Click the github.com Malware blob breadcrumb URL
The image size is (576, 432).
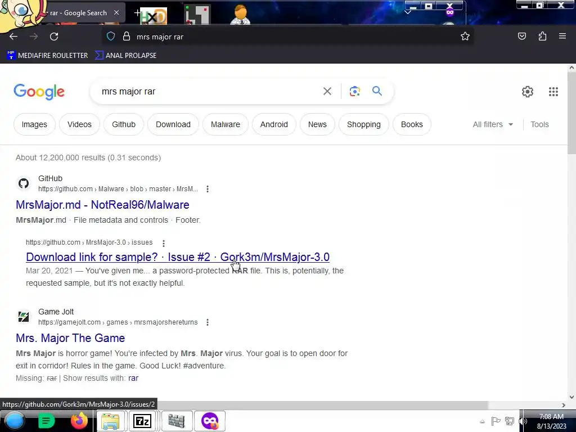point(118,189)
